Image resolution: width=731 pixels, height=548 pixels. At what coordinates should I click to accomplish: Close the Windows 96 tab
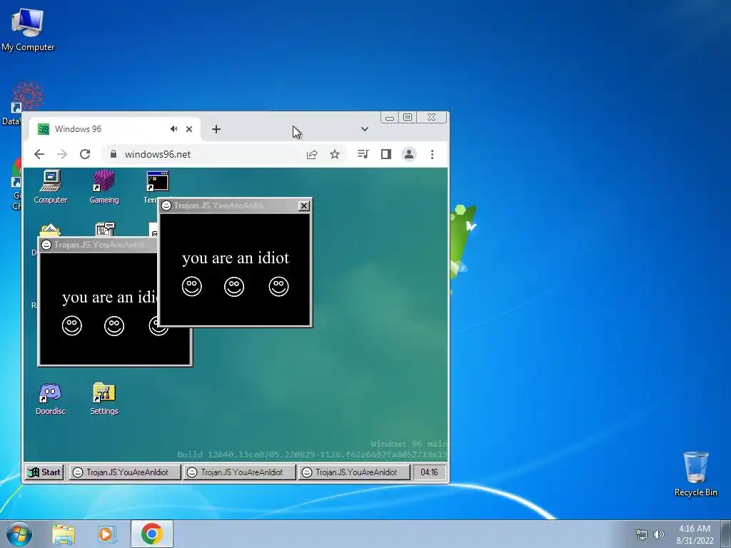coord(189,129)
